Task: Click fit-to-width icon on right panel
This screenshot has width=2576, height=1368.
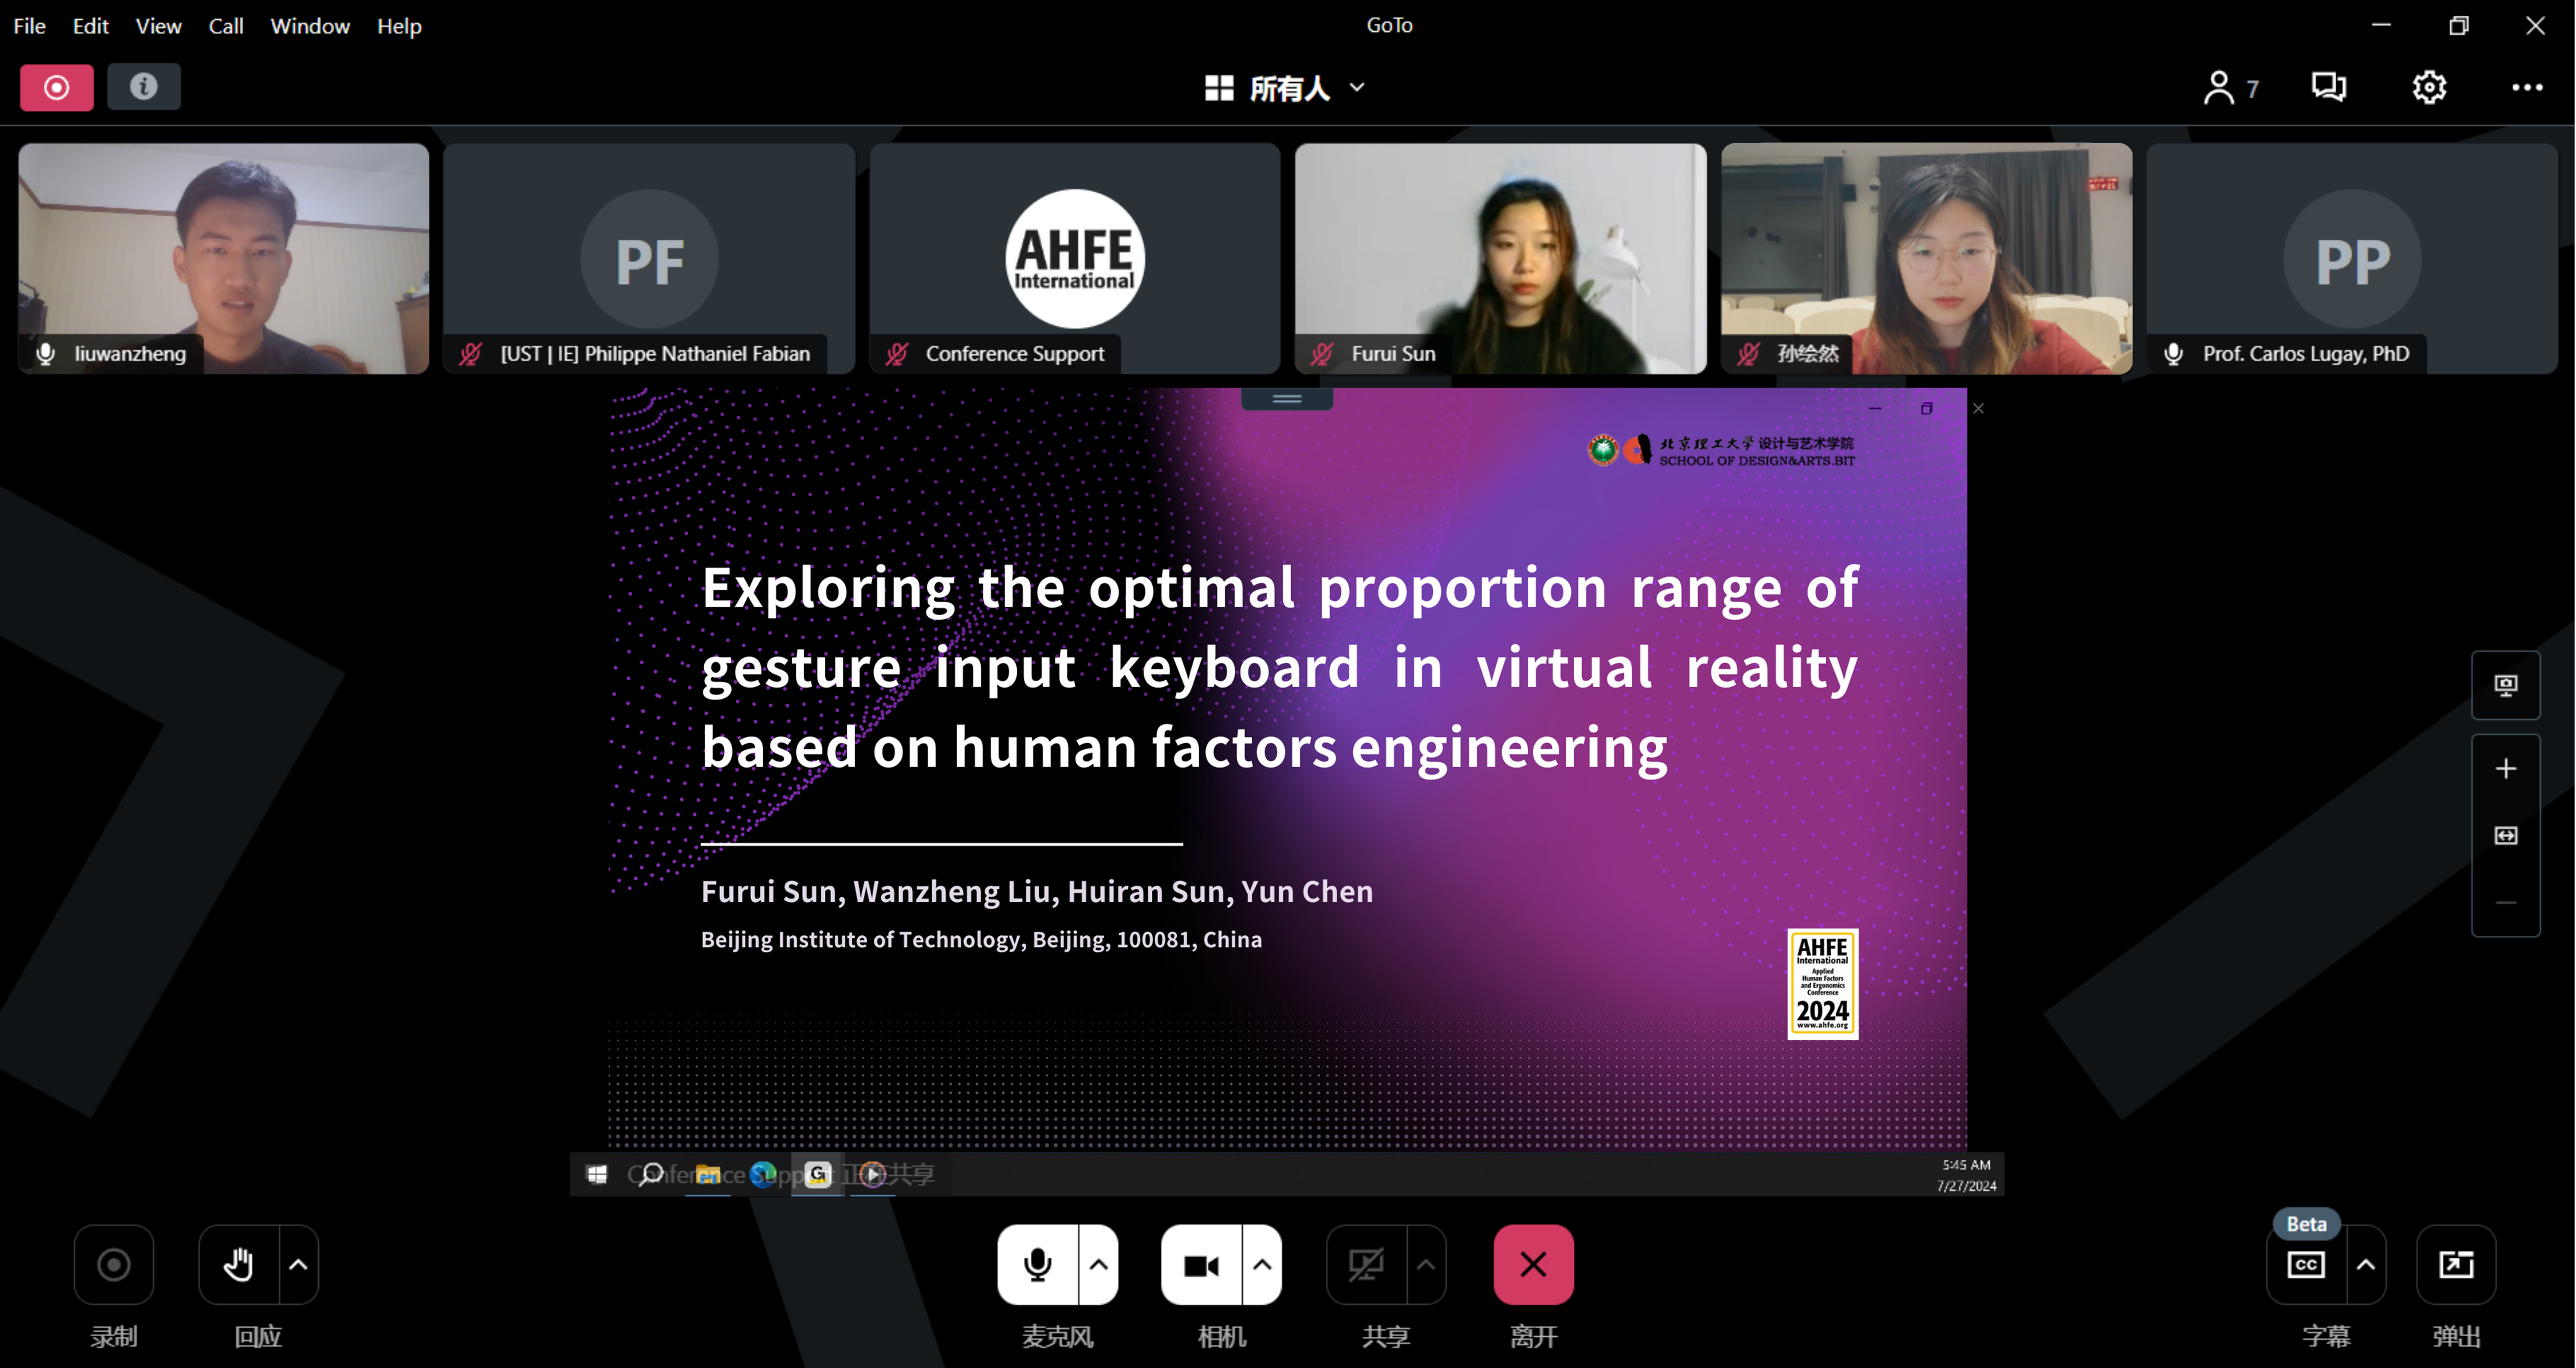Action: point(2505,836)
